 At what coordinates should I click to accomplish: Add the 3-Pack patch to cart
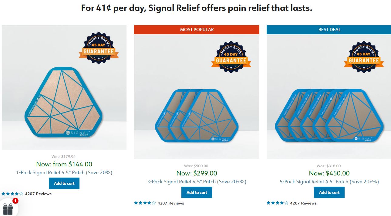tap(197, 192)
